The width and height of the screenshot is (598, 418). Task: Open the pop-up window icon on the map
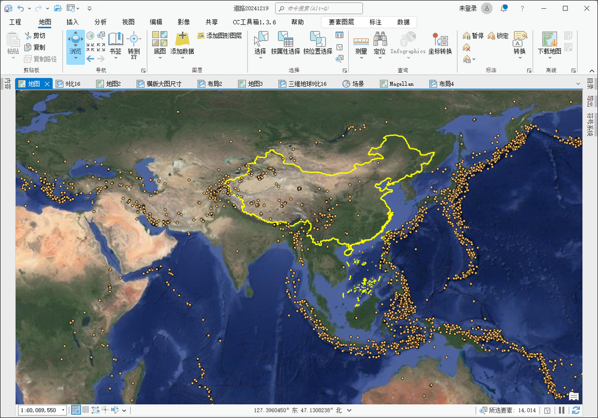(x=574, y=396)
